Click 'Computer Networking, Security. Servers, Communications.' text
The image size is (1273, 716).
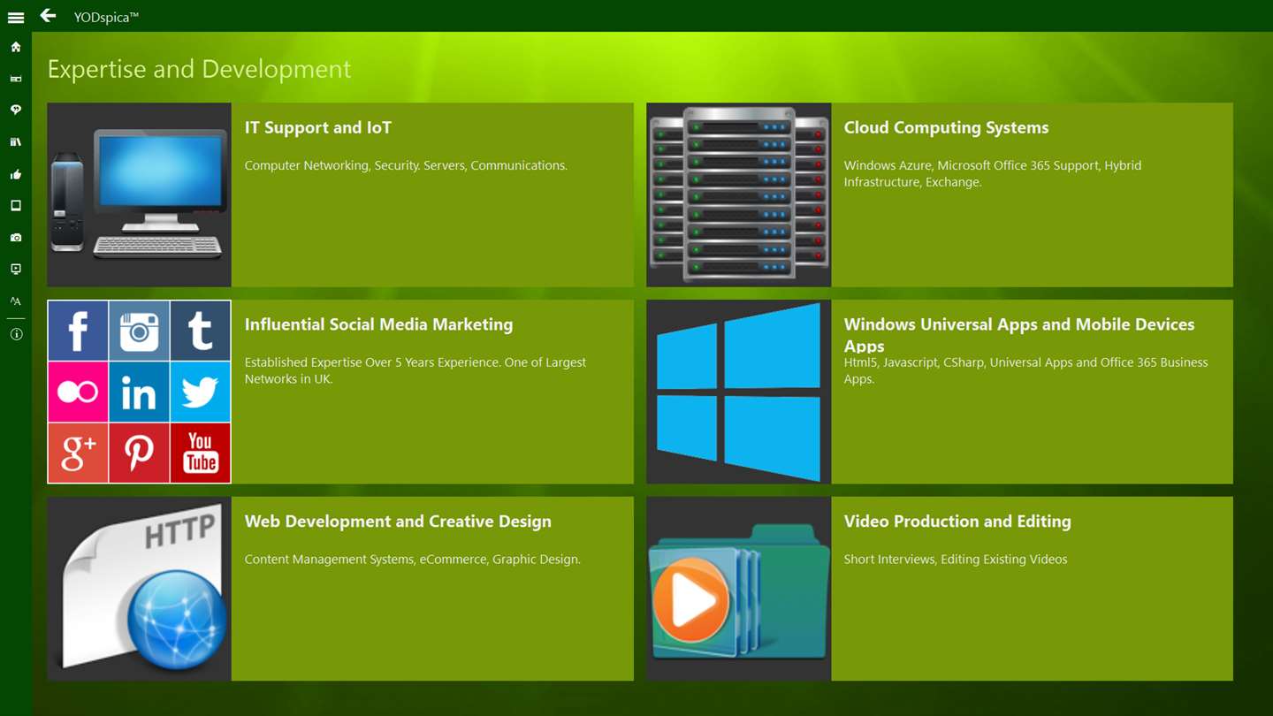click(x=406, y=165)
